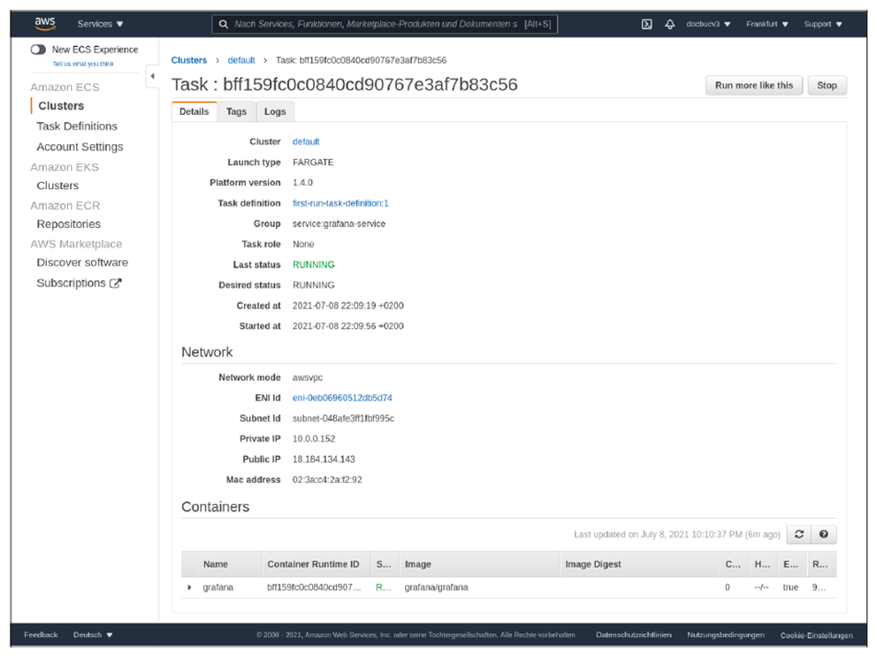Click the external link icon beside Subscriptions
The image size is (876, 655).
(116, 283)
